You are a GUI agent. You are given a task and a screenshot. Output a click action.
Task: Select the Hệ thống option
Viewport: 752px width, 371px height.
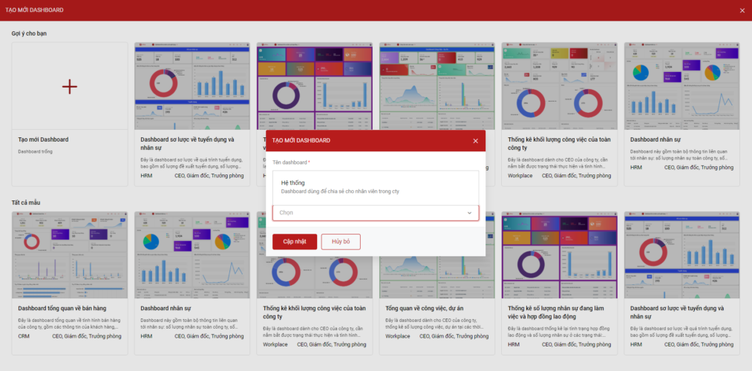376,186
